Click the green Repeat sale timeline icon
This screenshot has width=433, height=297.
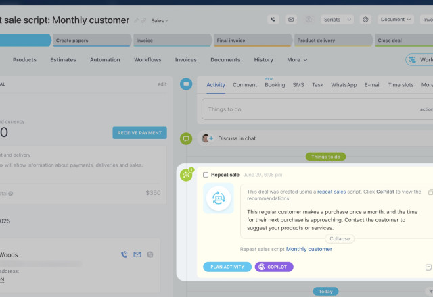187,175
